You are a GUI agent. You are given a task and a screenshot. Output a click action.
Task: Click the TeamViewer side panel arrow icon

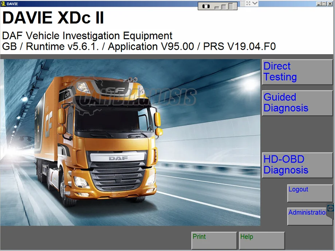[x=330, y=208]
